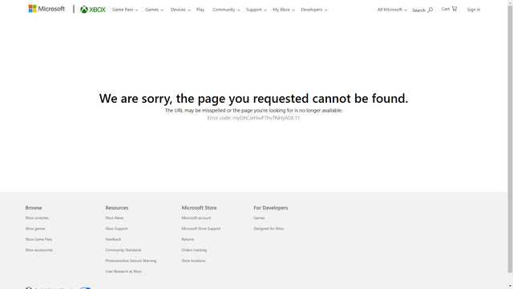Expand the Game Pass menu
The image size is (513, 289).
coord(125,10)
